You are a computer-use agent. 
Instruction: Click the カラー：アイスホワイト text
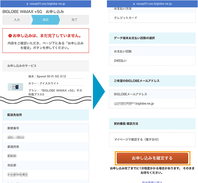44,84
